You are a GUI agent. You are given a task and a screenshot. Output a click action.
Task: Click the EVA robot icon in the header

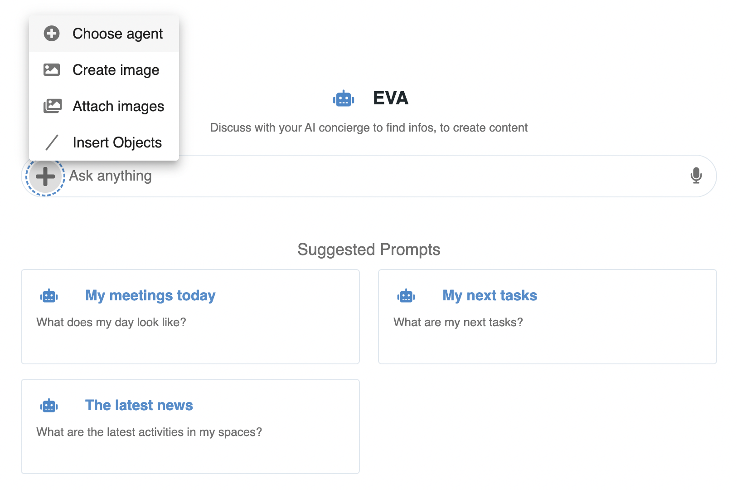click(x=344, y=98)
